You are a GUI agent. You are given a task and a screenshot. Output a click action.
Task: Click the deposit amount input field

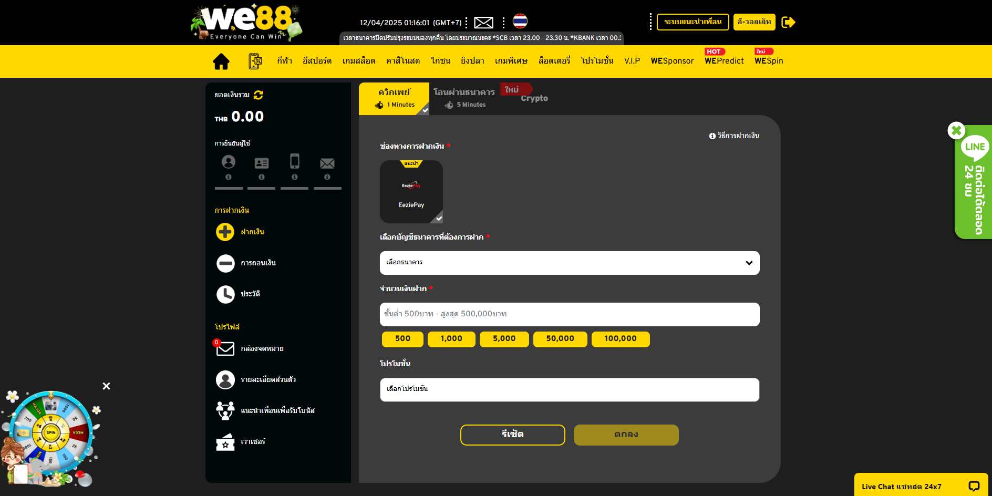(570, 314)
